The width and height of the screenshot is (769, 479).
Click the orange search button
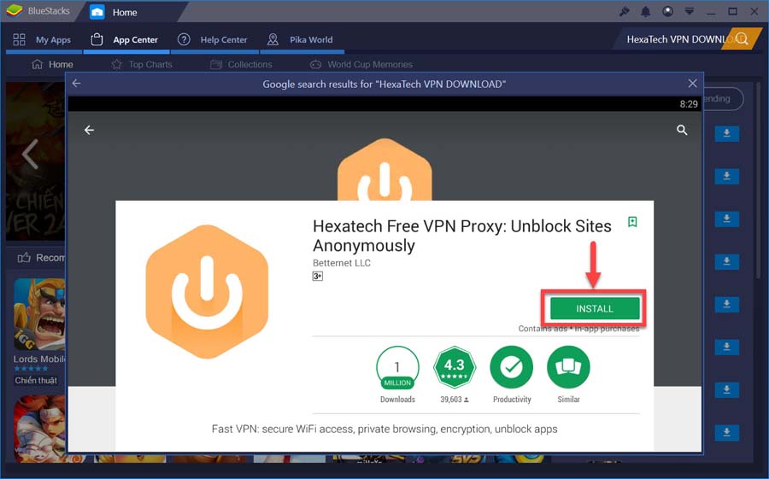742,39
